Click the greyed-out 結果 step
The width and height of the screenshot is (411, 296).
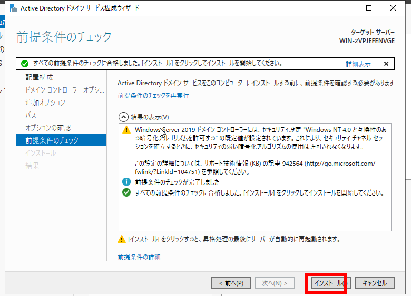(32, 165)
